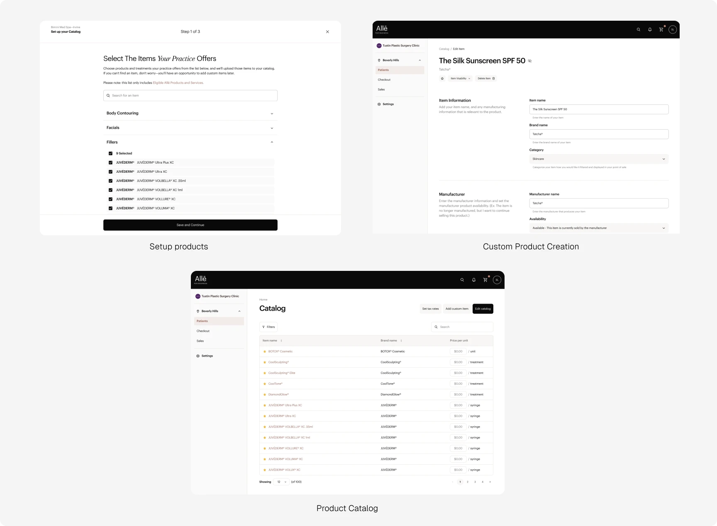Collapse Beverly Hills location in the Edit Item sidebar
This screenshot has height=526, width=717.
tap(420, 60)
